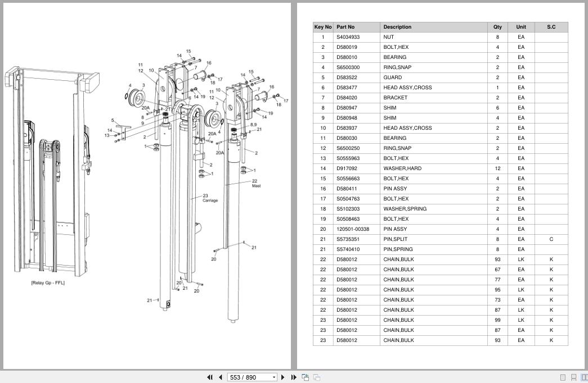Select part number S6500250
588x383 pixels.
tap(348, 148)
